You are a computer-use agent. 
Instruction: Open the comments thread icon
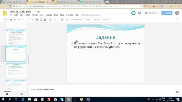tap(140, 13)
